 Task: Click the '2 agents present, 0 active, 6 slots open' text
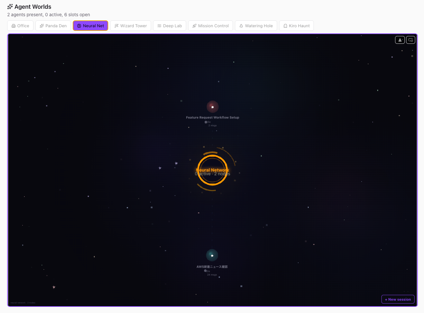point(49,15)
